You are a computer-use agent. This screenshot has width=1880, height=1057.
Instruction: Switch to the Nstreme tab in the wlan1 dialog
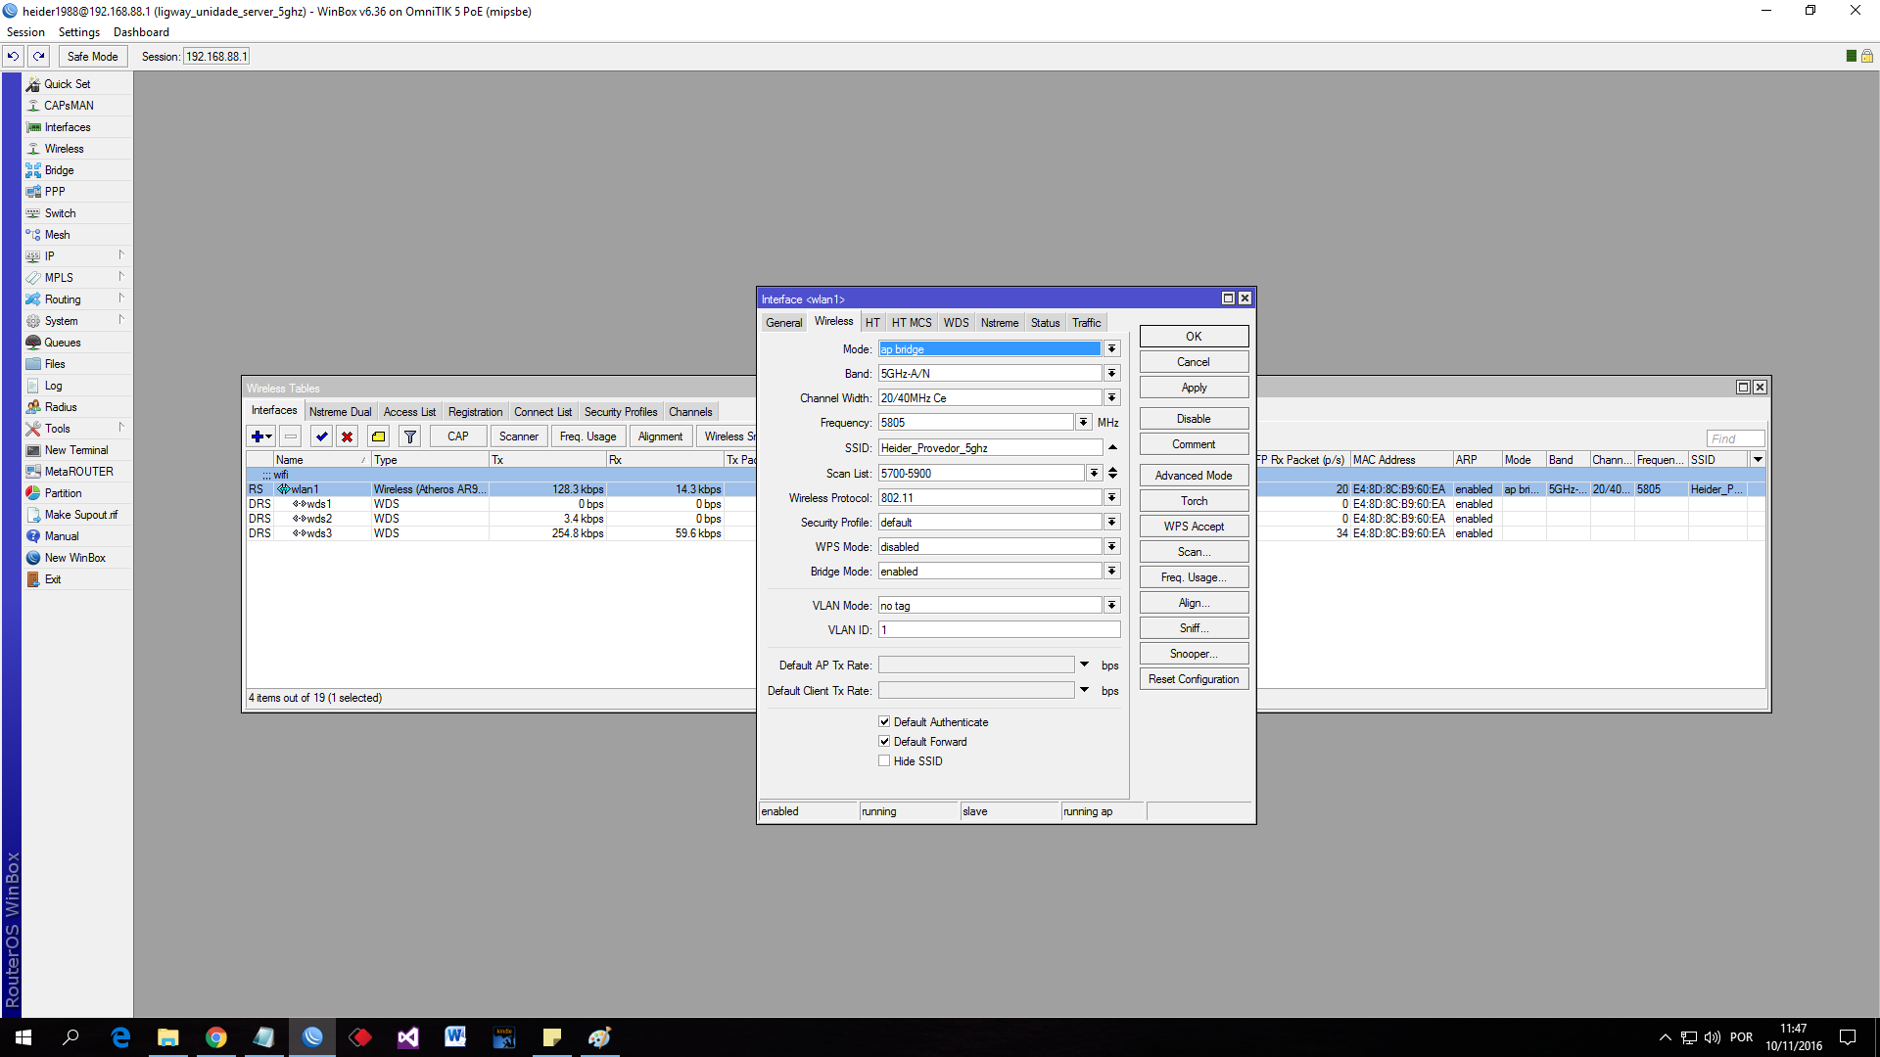(999, 323)
